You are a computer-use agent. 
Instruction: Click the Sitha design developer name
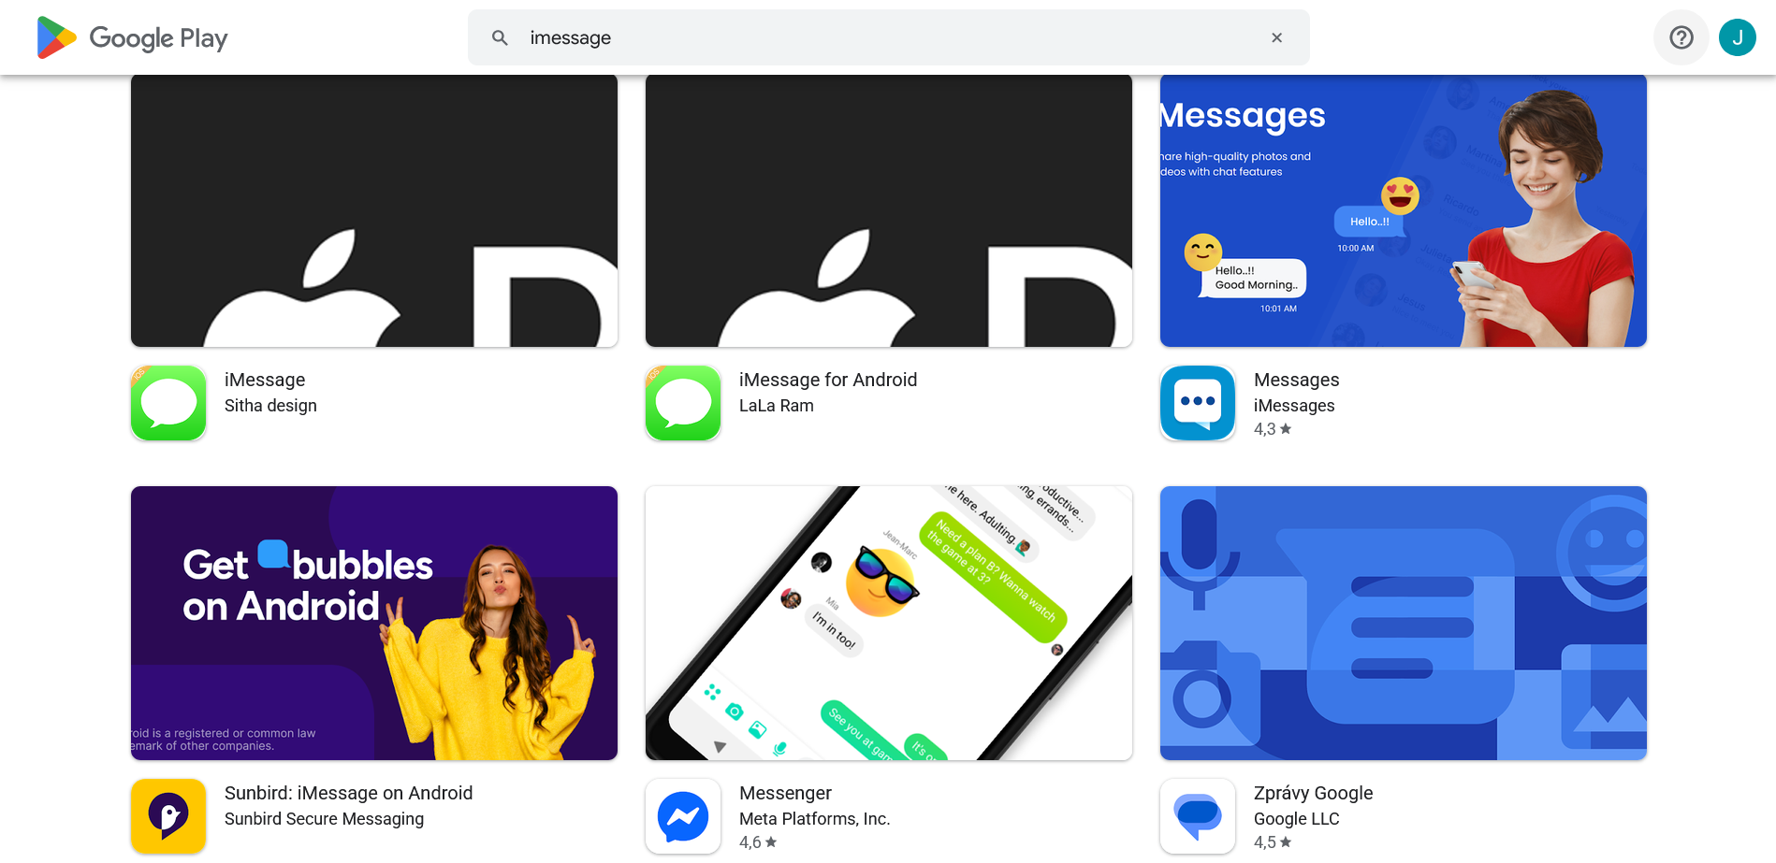coord(270,406)
